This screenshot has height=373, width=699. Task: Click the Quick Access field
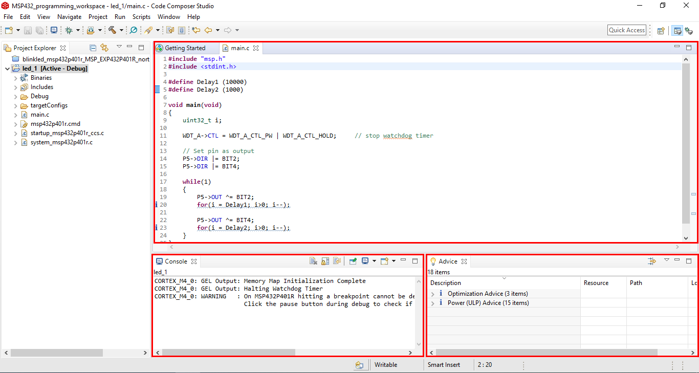pos(626,30)
